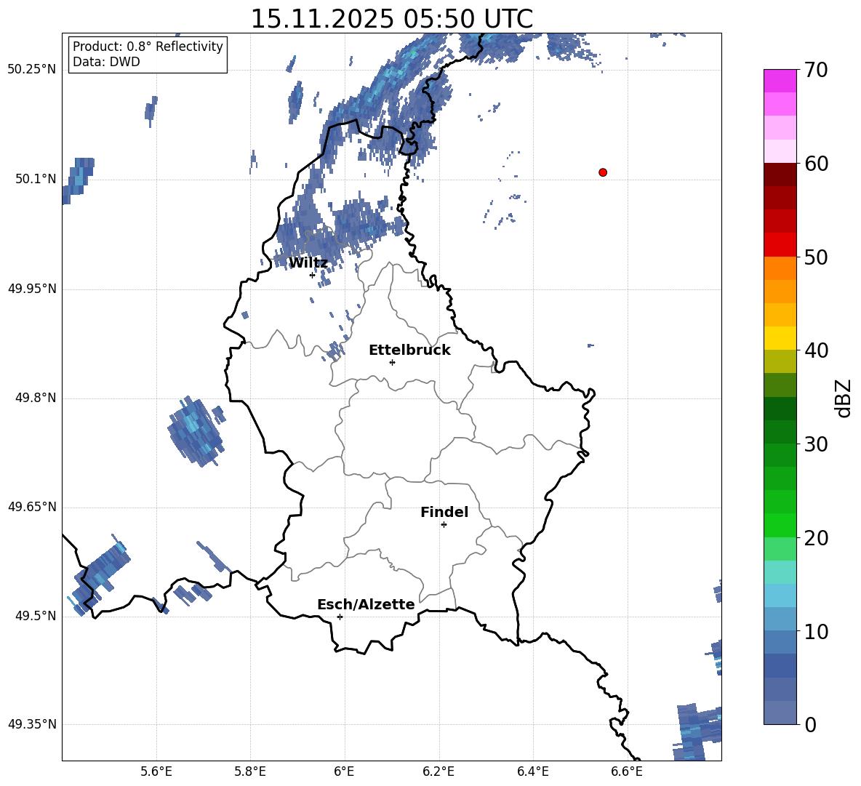Pick the orange colorbar segment below 50
Image resolution: width=861 pixels, height=786 pixels.
tap(780, 268)
